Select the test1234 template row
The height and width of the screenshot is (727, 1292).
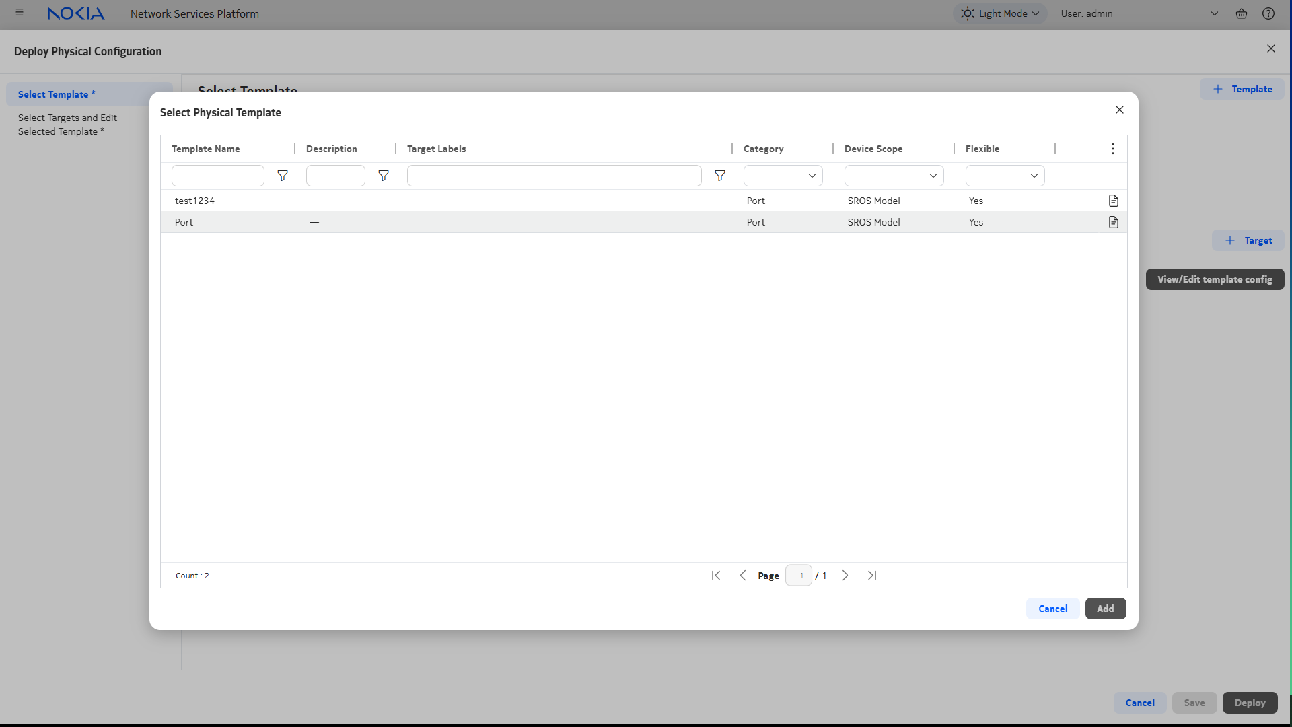[x=195, y=201]
